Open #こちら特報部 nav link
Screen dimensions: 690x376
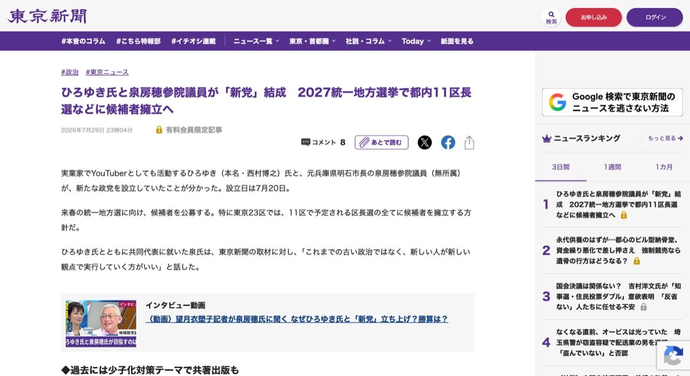click(139, 41)
